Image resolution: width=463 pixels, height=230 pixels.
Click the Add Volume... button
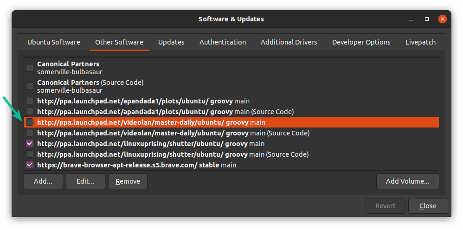[x=407, y=181]
